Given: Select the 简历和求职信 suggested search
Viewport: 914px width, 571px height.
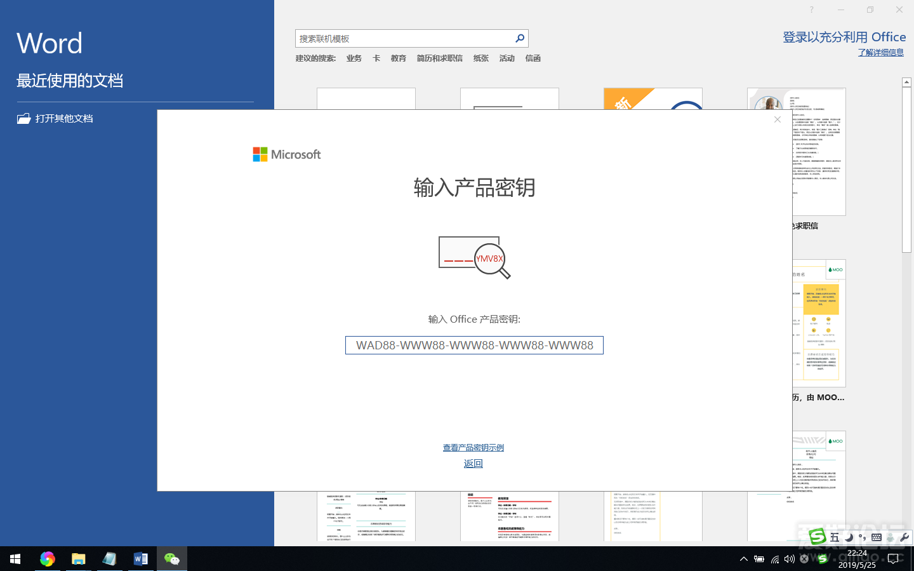Looking at the screenshot, I should point(439,58).
